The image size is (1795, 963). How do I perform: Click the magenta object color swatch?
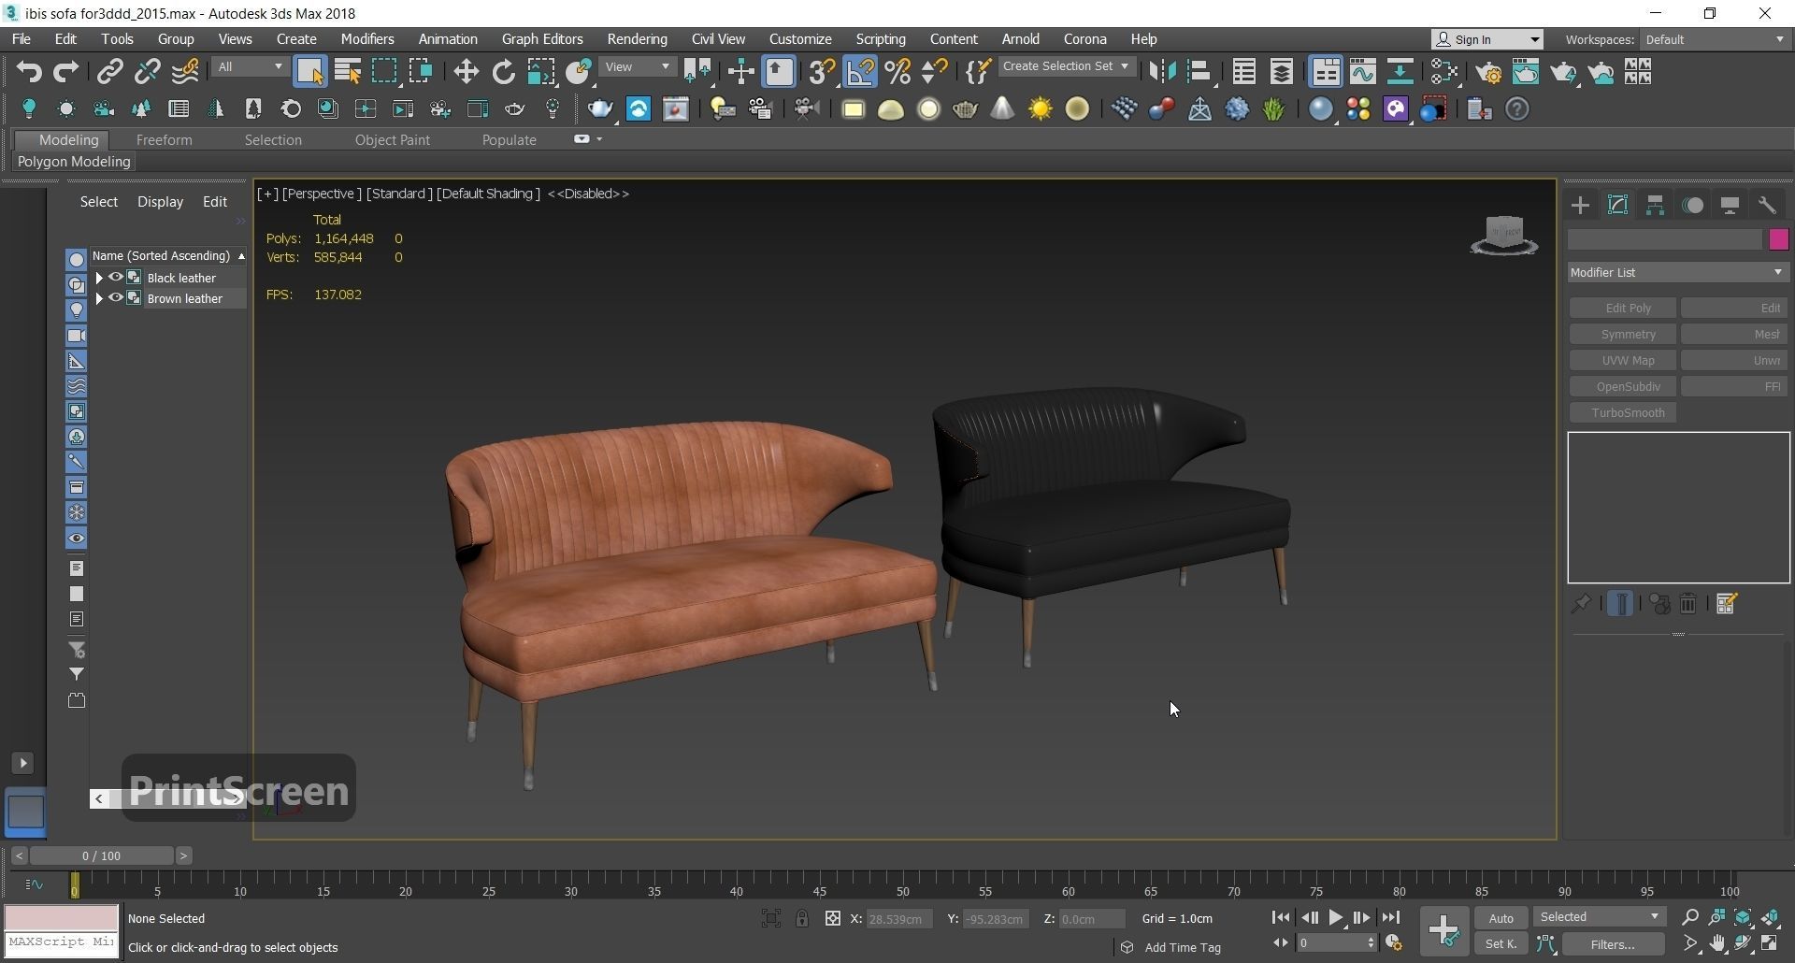click(x=1777, y=239)
